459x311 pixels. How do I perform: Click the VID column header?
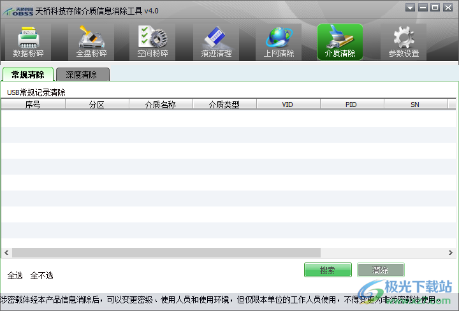288,105
